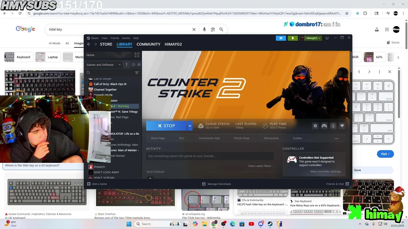This screenshot has width=408, height=229.
Task: Click Add a Game in Steam
Action: click(97, 184)
